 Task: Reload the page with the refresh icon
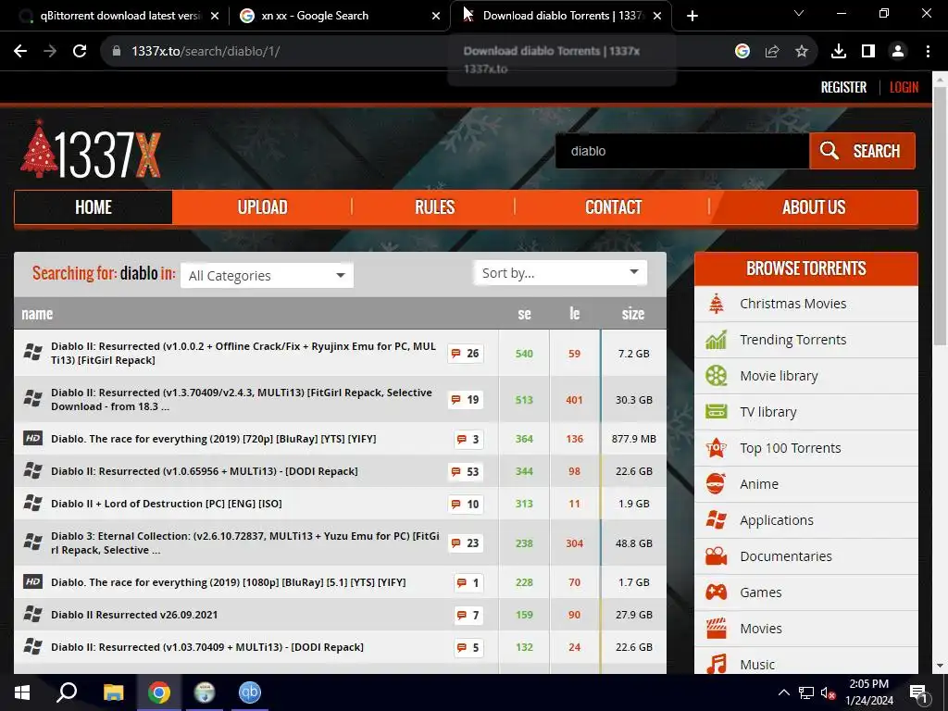[80, 52]
